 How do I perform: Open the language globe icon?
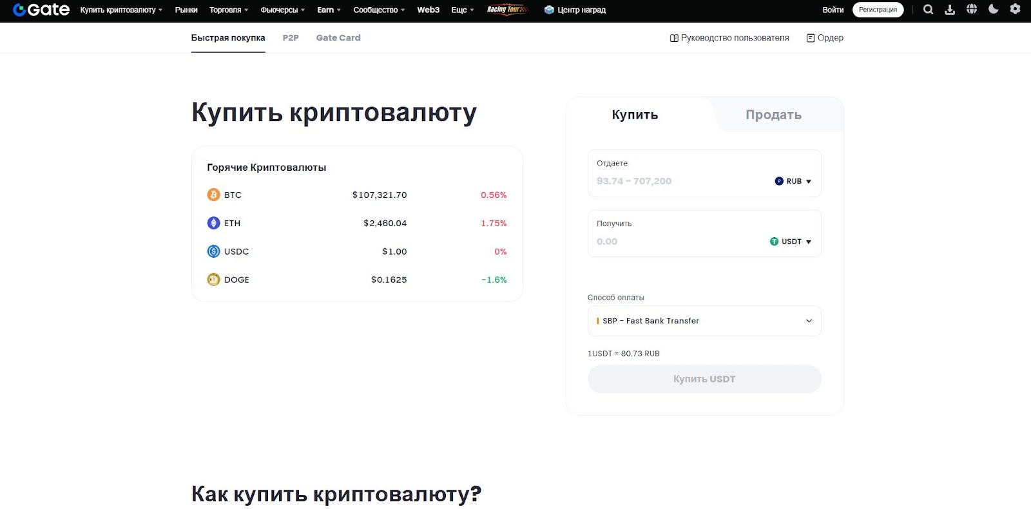click(x=972, y=9)
